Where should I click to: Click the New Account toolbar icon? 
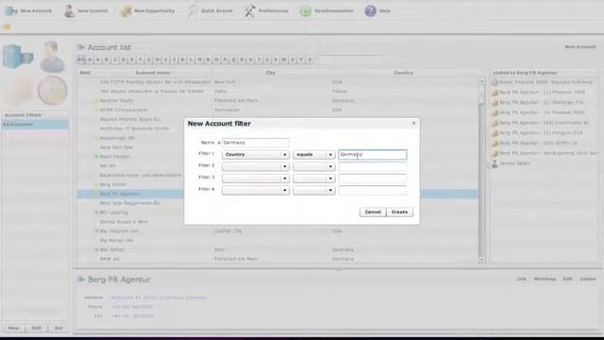point(11,10)
